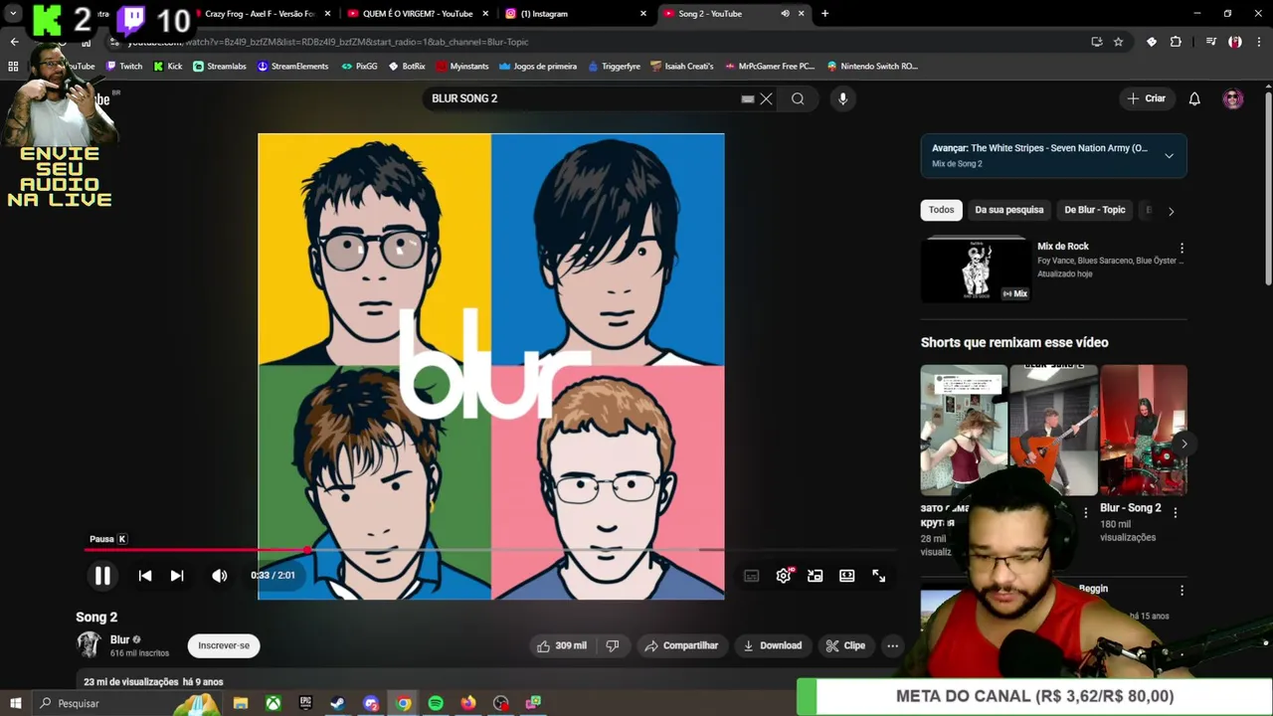Click the search magnifier button

point(798,98)
